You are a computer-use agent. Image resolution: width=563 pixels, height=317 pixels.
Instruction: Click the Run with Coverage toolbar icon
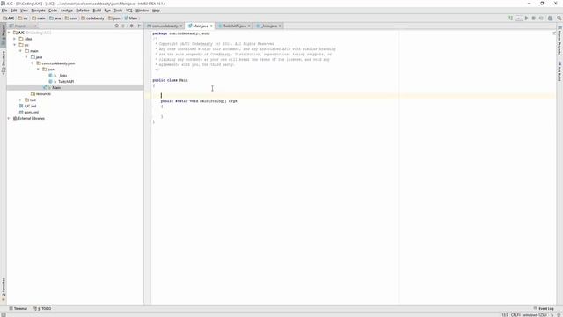pyautogui.click(x=541, y=18)
